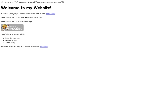
Task: Select the 'lista de compras' list item
Action: coord(13,38)
